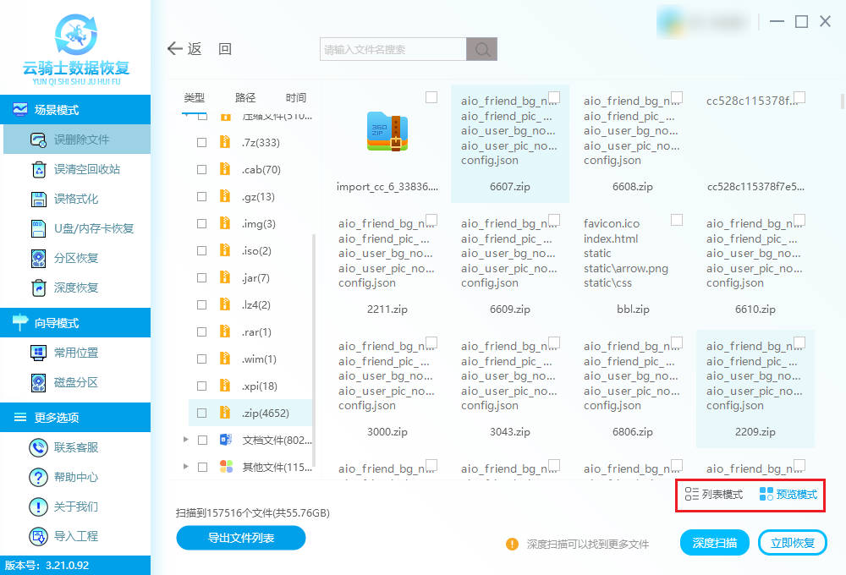
Task: Click into the file name search field
Action: click(393, 49)
